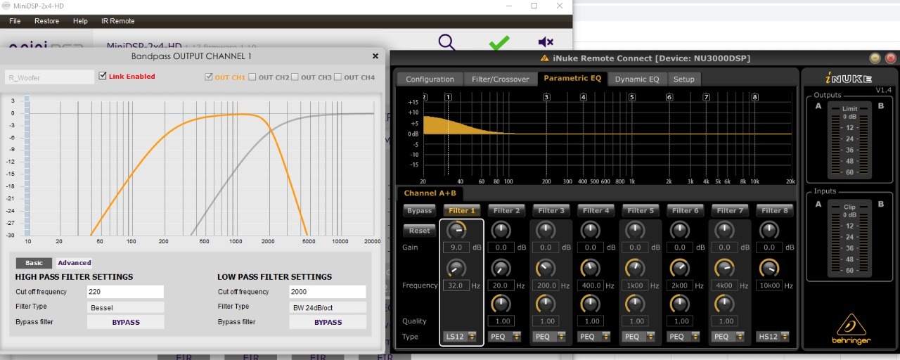Image resolution: width=900 pixels, height=360 pixels.
Task: Click the Filter 3 frequency 200.0 field
Action: pos(546,285)
